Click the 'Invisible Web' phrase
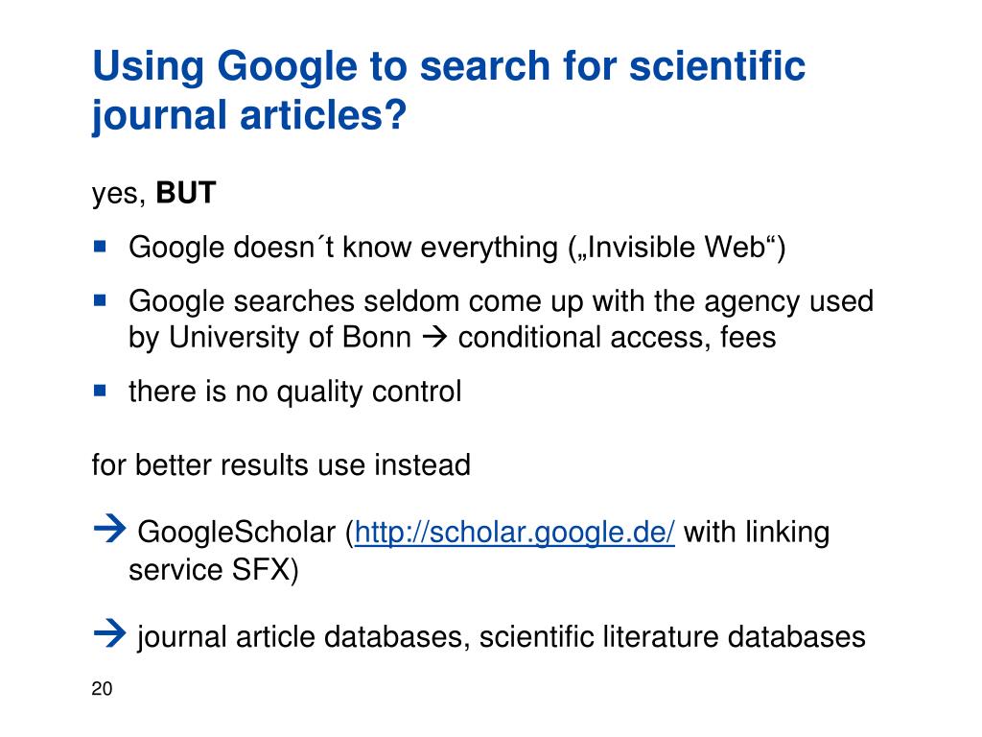The image size is (982, 737). pos(676,247)
